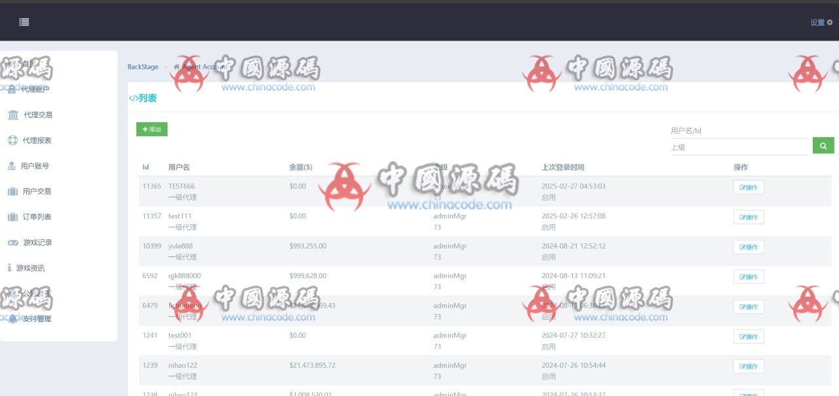Click the 游戏资讯 info icon

(x=9, y=268)
